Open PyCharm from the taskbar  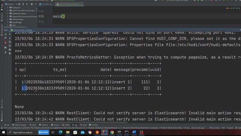tap(105, 132)
